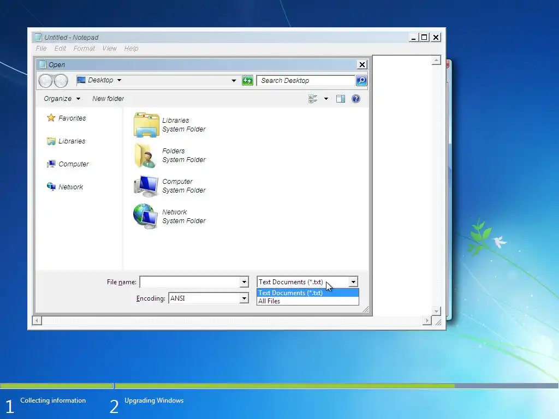The width and height of the screenshot is (559, 419).
Task: Click Notepad vertical scrollbar down arrow
Action: click(436, 311)
